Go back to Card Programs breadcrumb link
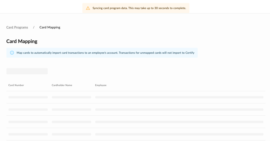Viewport: 270px width, 141px height. (x=17, y=27)
